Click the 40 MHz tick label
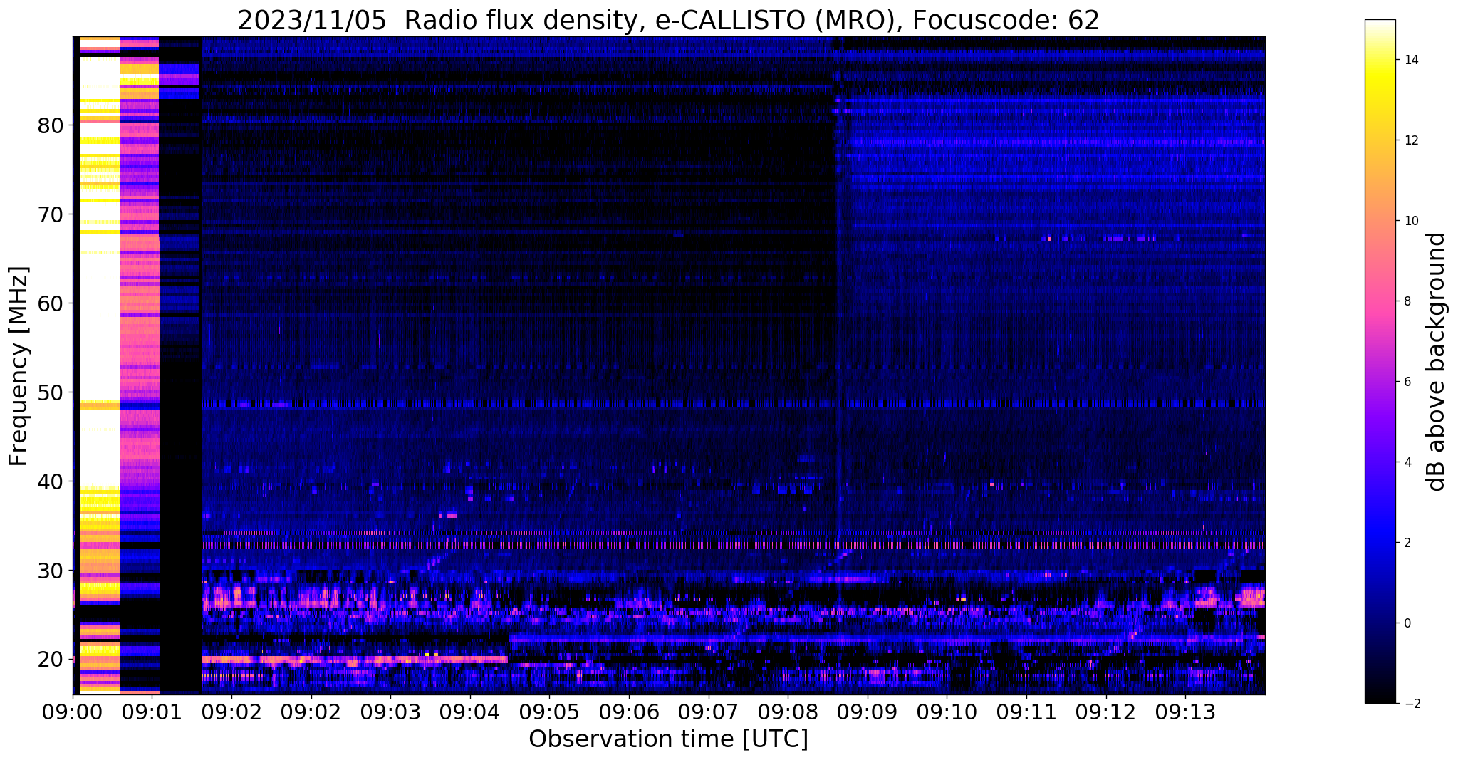 pyautogui.click(x=51, y=481)
